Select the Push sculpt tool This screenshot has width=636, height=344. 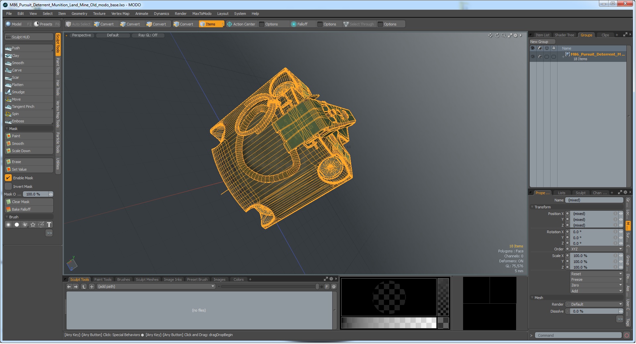pyautogui.click(x=29, y=48)
